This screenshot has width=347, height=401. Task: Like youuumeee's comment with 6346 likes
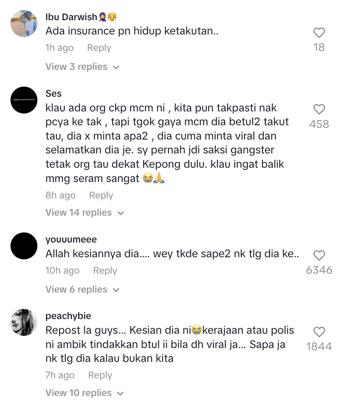point(319,256)
